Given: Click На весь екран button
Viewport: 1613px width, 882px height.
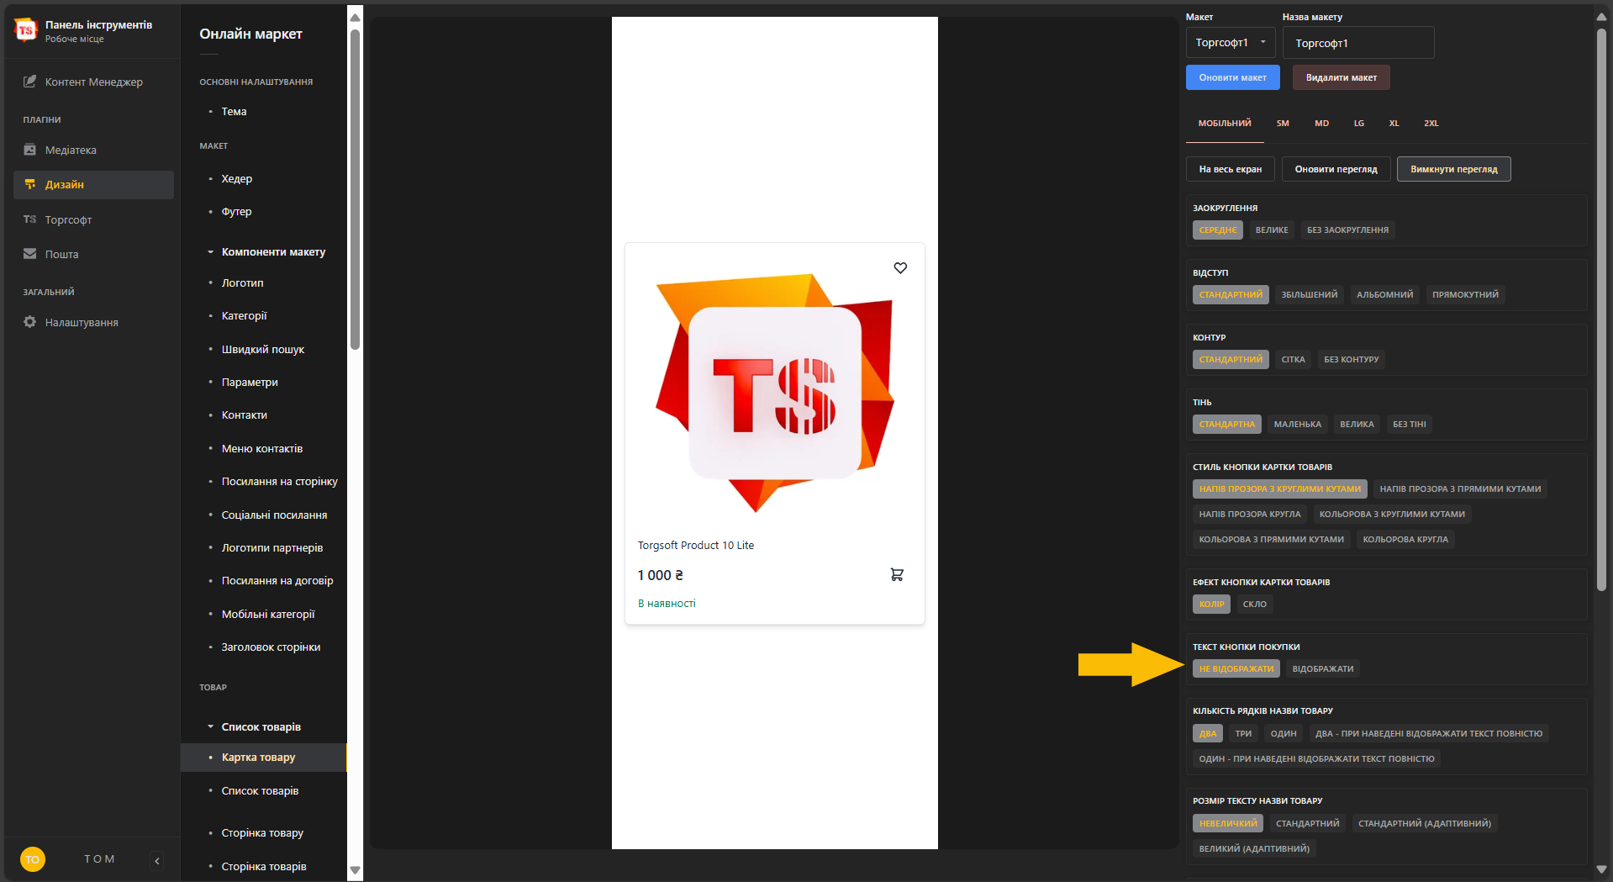Looking at the screenshot, I should [x=1230, y=169].
